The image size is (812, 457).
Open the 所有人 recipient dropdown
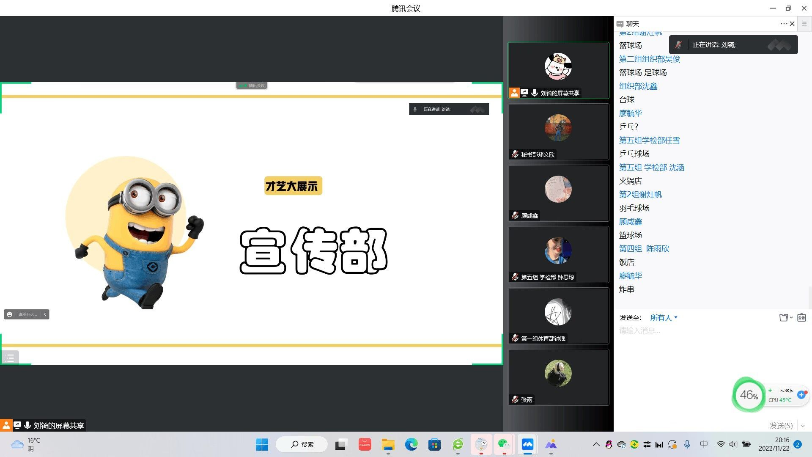tap(664, 317)
